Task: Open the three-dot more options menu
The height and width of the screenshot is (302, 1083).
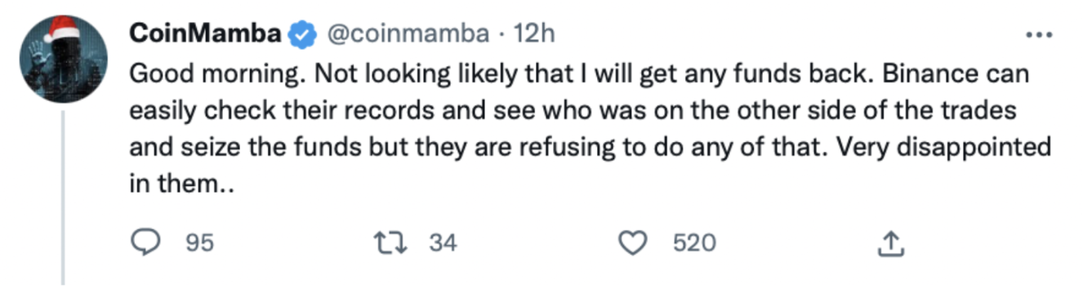Action: (1037, 35)
